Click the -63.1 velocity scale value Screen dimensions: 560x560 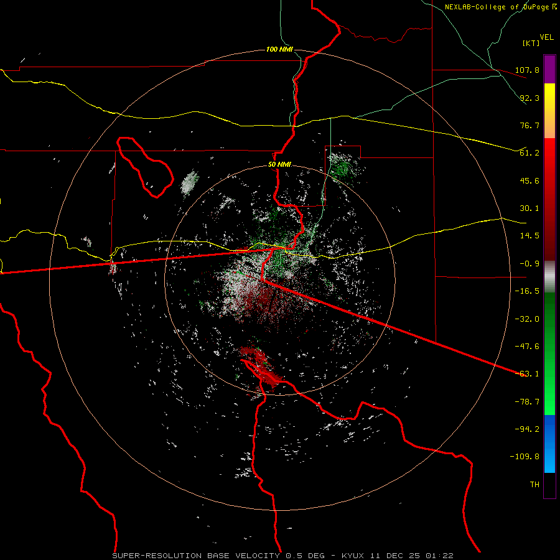click(527, 374)
